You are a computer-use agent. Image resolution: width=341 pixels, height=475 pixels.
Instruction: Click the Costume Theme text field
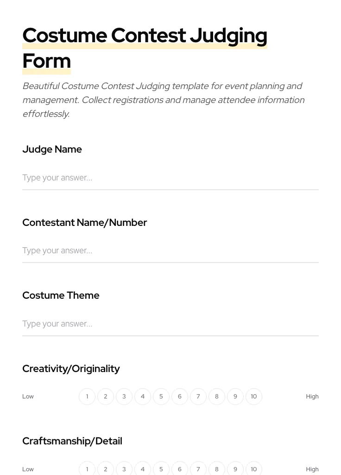coord(170,324)
